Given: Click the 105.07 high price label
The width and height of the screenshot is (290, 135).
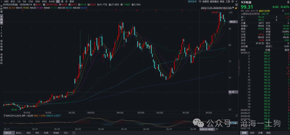Looking at the screenshot, I should [215, 12].
